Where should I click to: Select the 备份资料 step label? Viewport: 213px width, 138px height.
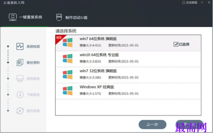33,62
